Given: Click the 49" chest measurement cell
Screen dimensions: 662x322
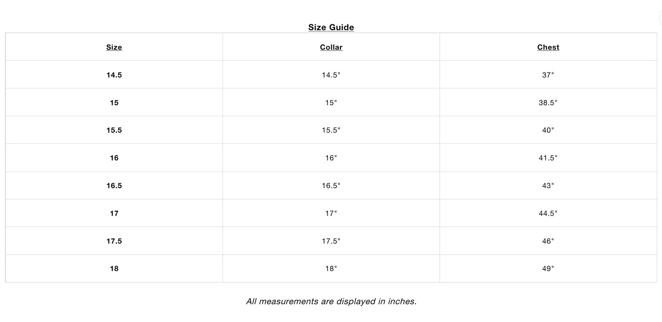Looking at the screenshot, I should (548, 269).
